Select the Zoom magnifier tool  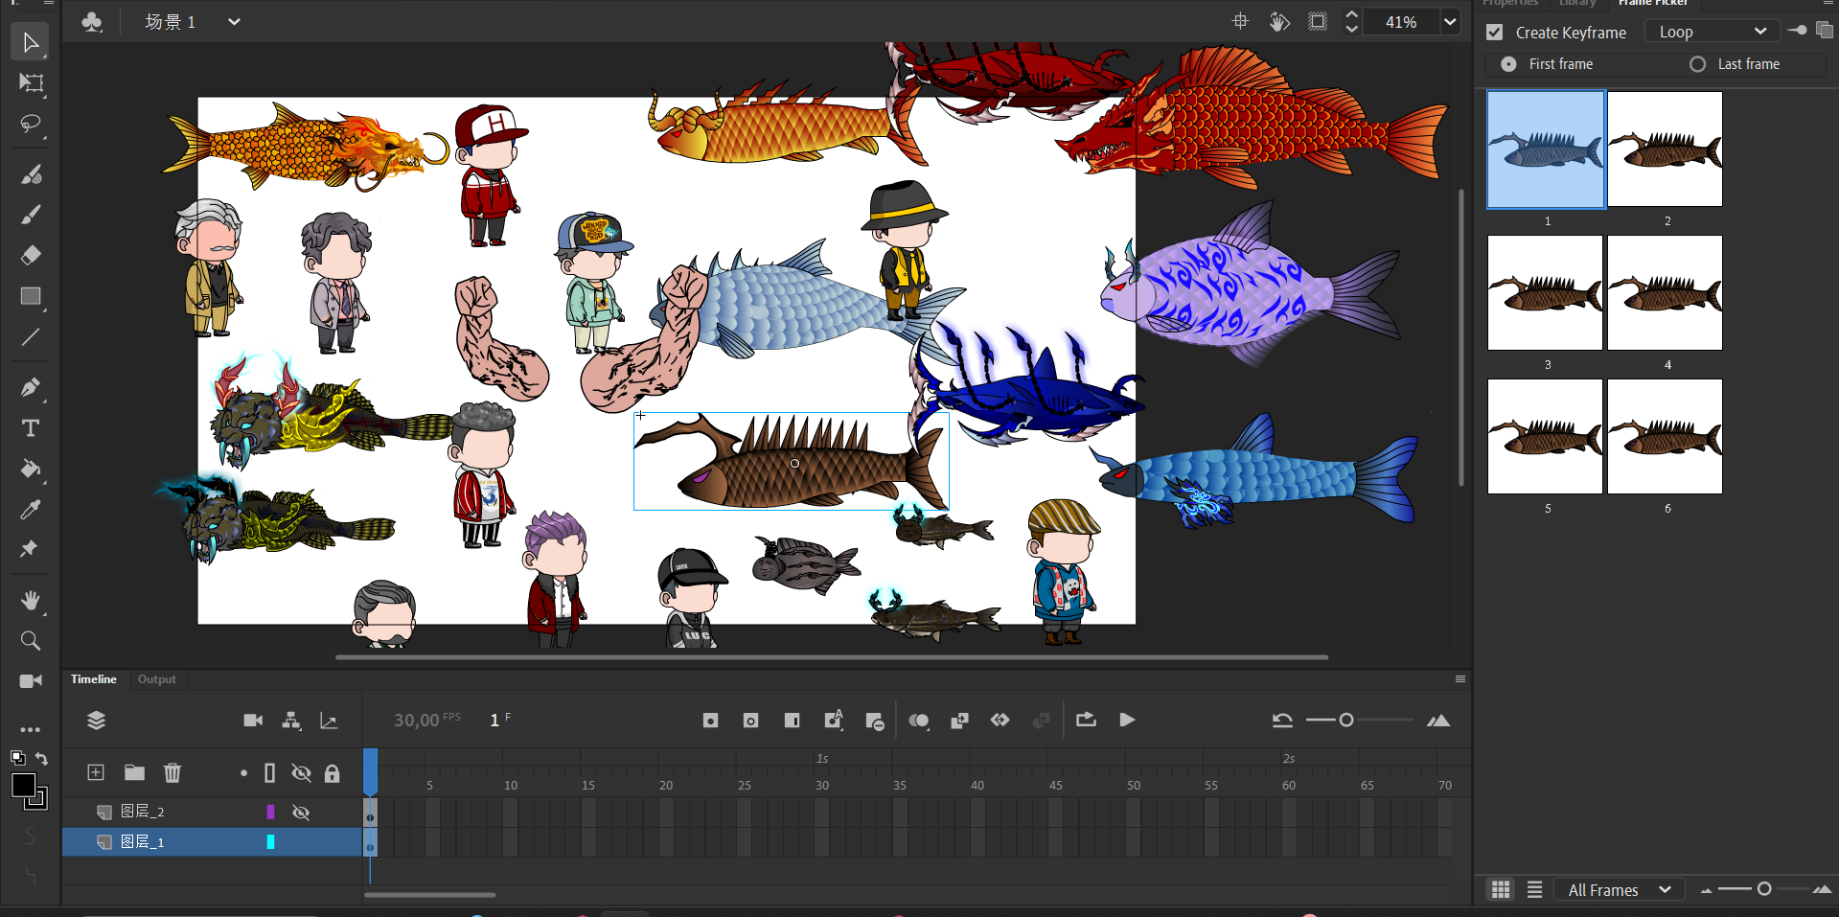coord(31,641)
